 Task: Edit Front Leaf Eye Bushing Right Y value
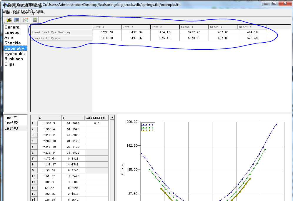click(223, 32)
